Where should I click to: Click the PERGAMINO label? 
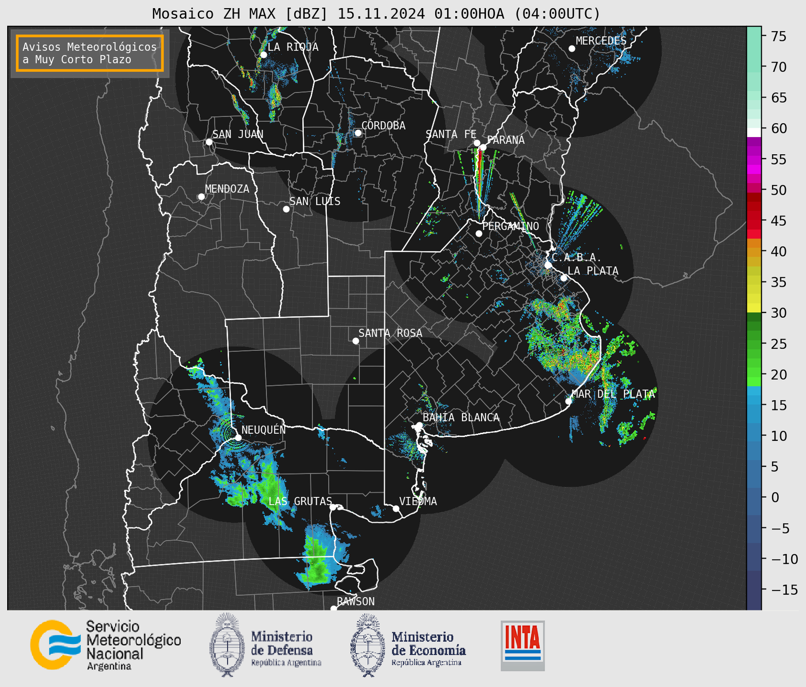(x=511, y=226)
